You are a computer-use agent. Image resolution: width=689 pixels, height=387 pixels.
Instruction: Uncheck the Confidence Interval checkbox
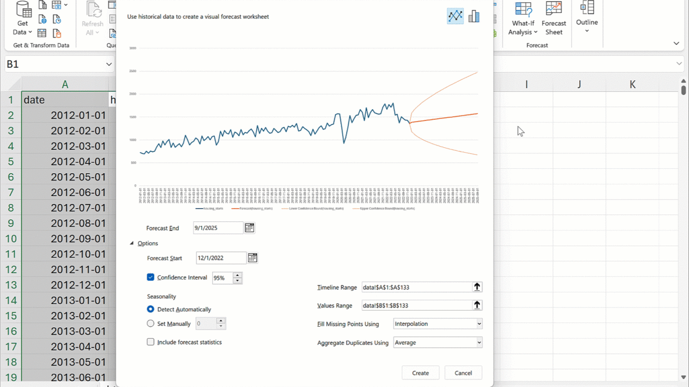tap(151, 277)
